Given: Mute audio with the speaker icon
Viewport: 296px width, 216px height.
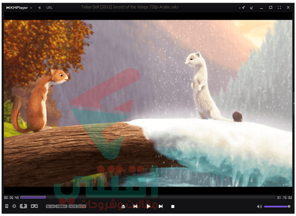Looking at the screenshot, I should pyautogui.click(x=260, y=206).
